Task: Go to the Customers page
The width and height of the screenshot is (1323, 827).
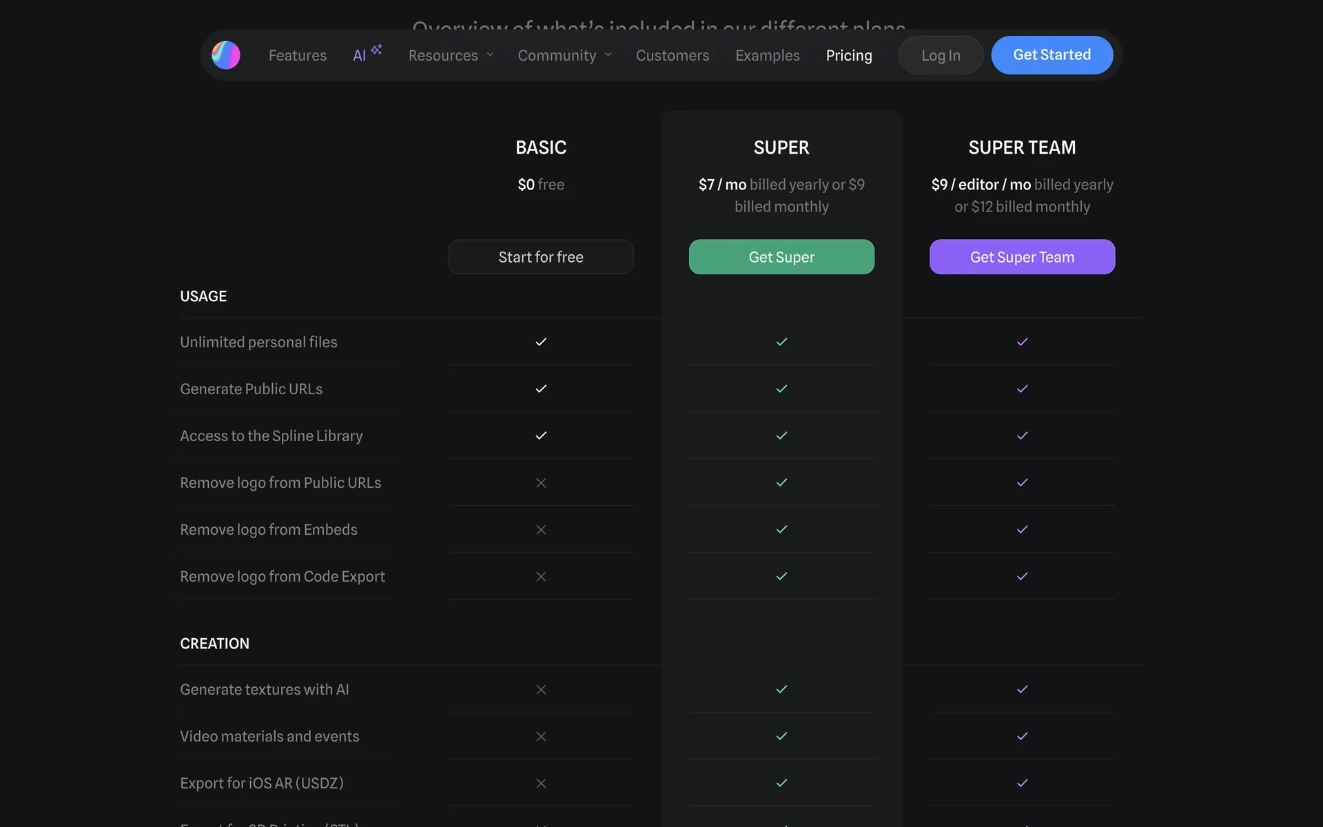Action: click(x=672, y=55)
